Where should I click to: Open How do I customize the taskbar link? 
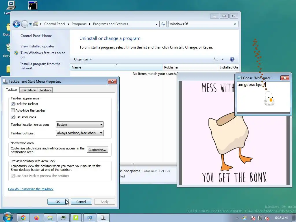[x=31, y=189]
